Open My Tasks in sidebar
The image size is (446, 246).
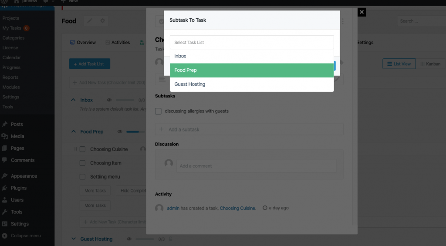click(12, 28)
